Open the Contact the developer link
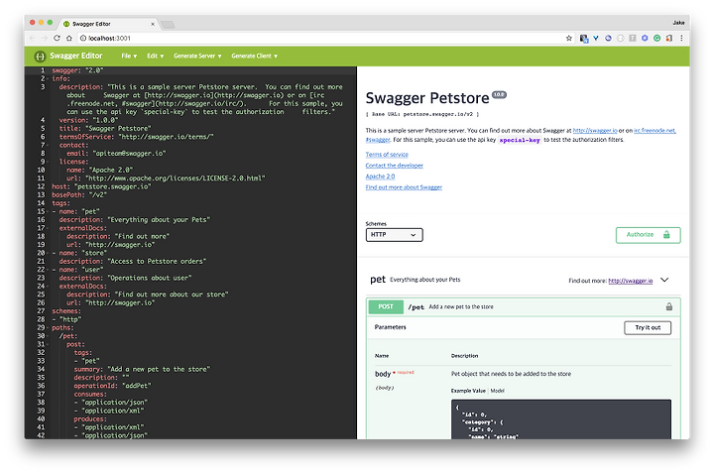Image resolution: width=714 pixels, height=474 pixels. pyautogui.click(x=394, y=166)
